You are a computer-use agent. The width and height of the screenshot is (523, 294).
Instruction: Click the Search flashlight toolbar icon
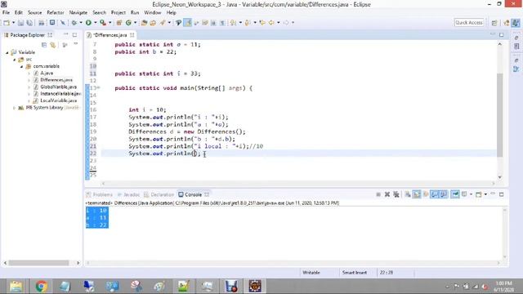[163, 23]
